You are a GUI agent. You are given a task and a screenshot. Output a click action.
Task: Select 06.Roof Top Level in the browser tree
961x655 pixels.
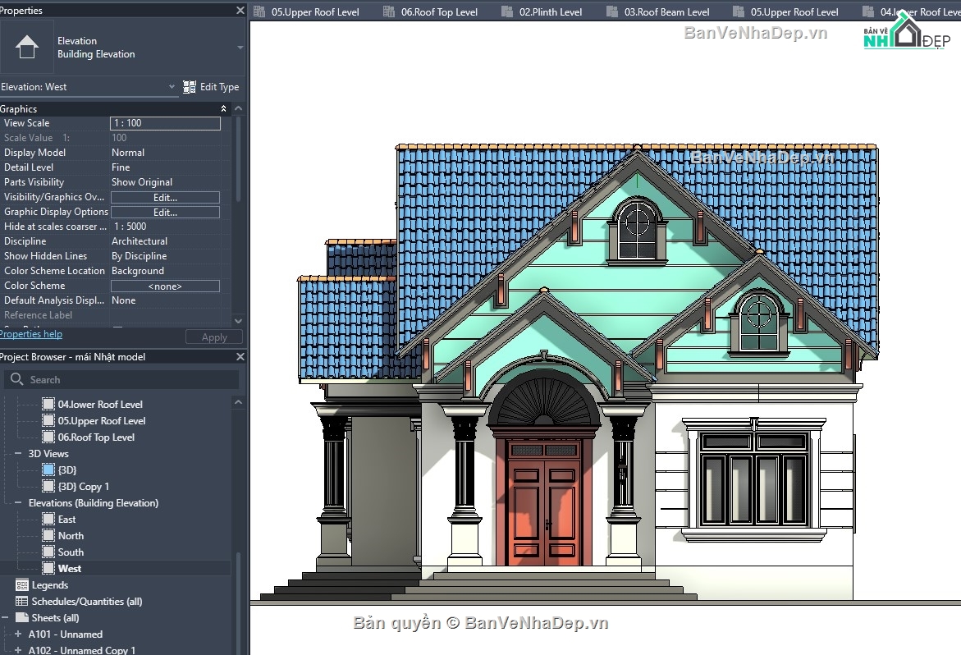[x=96, y=437]
